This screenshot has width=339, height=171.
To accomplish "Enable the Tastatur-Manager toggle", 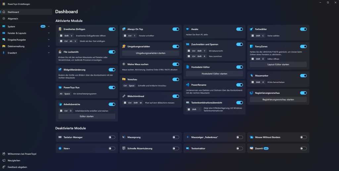I will (x=112, y=137).
